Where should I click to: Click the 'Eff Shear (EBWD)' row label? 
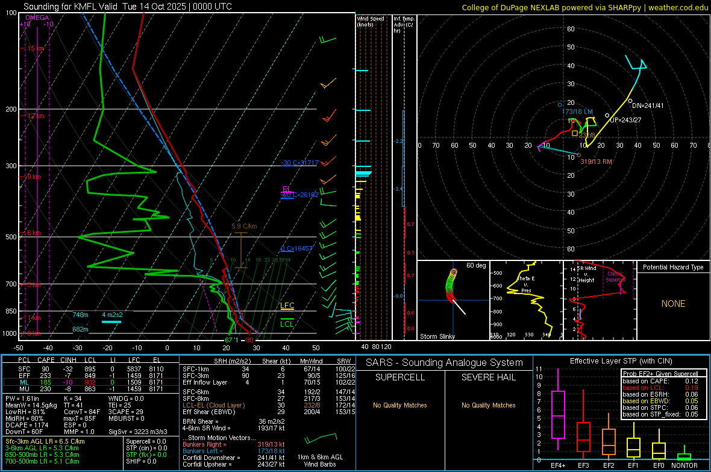(209, 412)
